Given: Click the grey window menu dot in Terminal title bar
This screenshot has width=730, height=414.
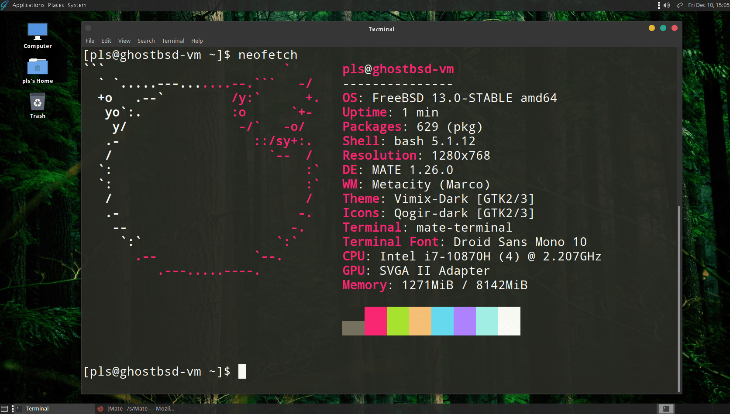Looking at the screenshot, I should tap(88, 28).
